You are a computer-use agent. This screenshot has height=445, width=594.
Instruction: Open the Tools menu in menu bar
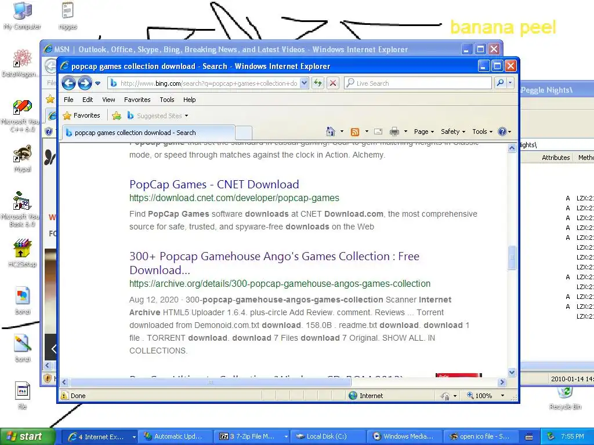coord(166,100)
